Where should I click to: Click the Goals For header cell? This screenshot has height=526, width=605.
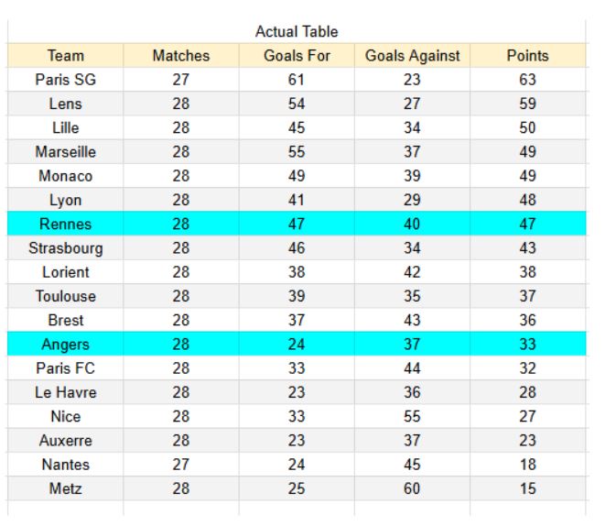coord(297,56)
